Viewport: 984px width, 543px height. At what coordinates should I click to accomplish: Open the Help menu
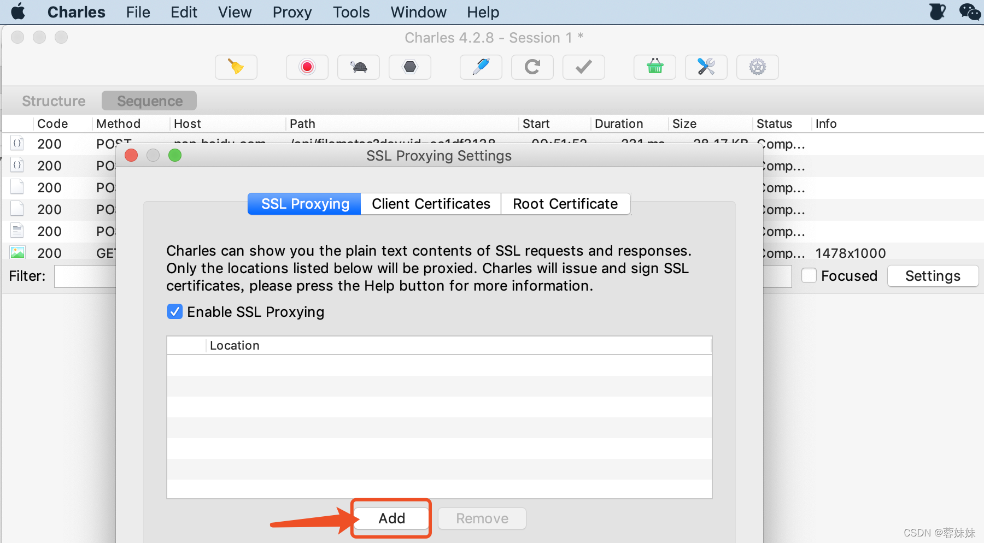coord(483,12)
